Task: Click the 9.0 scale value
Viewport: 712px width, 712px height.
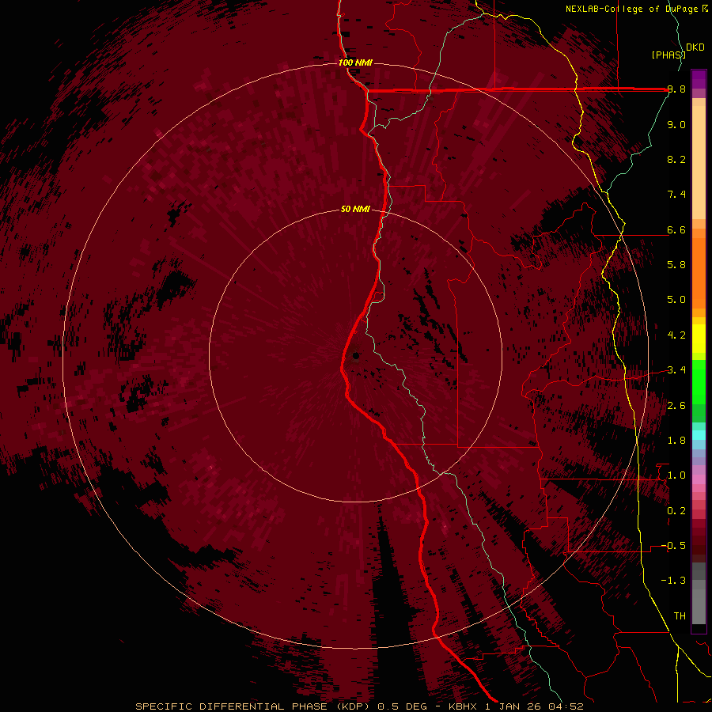Action: click(676, 125)
